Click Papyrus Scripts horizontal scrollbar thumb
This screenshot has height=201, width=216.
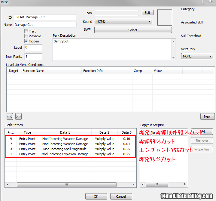[157, 184]
